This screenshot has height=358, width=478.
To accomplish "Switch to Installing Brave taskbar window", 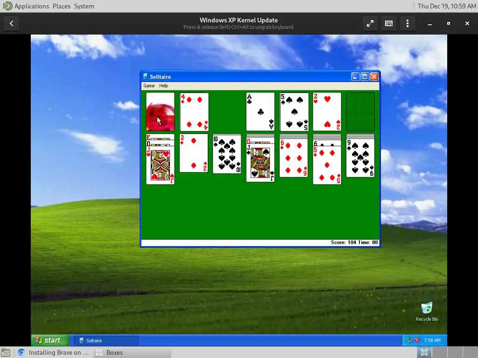I will point(54,352).
